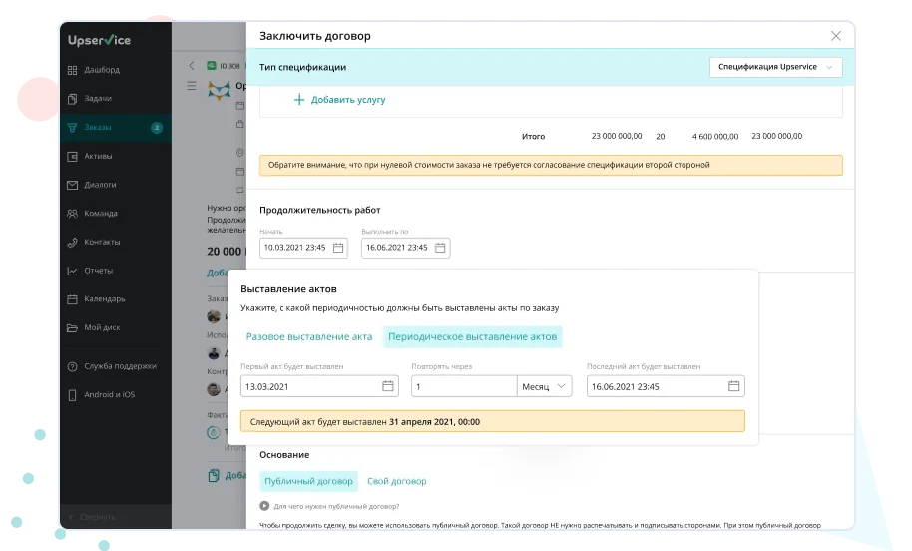The image size is (912, 551).
Task: Click the Выполнить по date field
Action: click(x=405, y=248)
